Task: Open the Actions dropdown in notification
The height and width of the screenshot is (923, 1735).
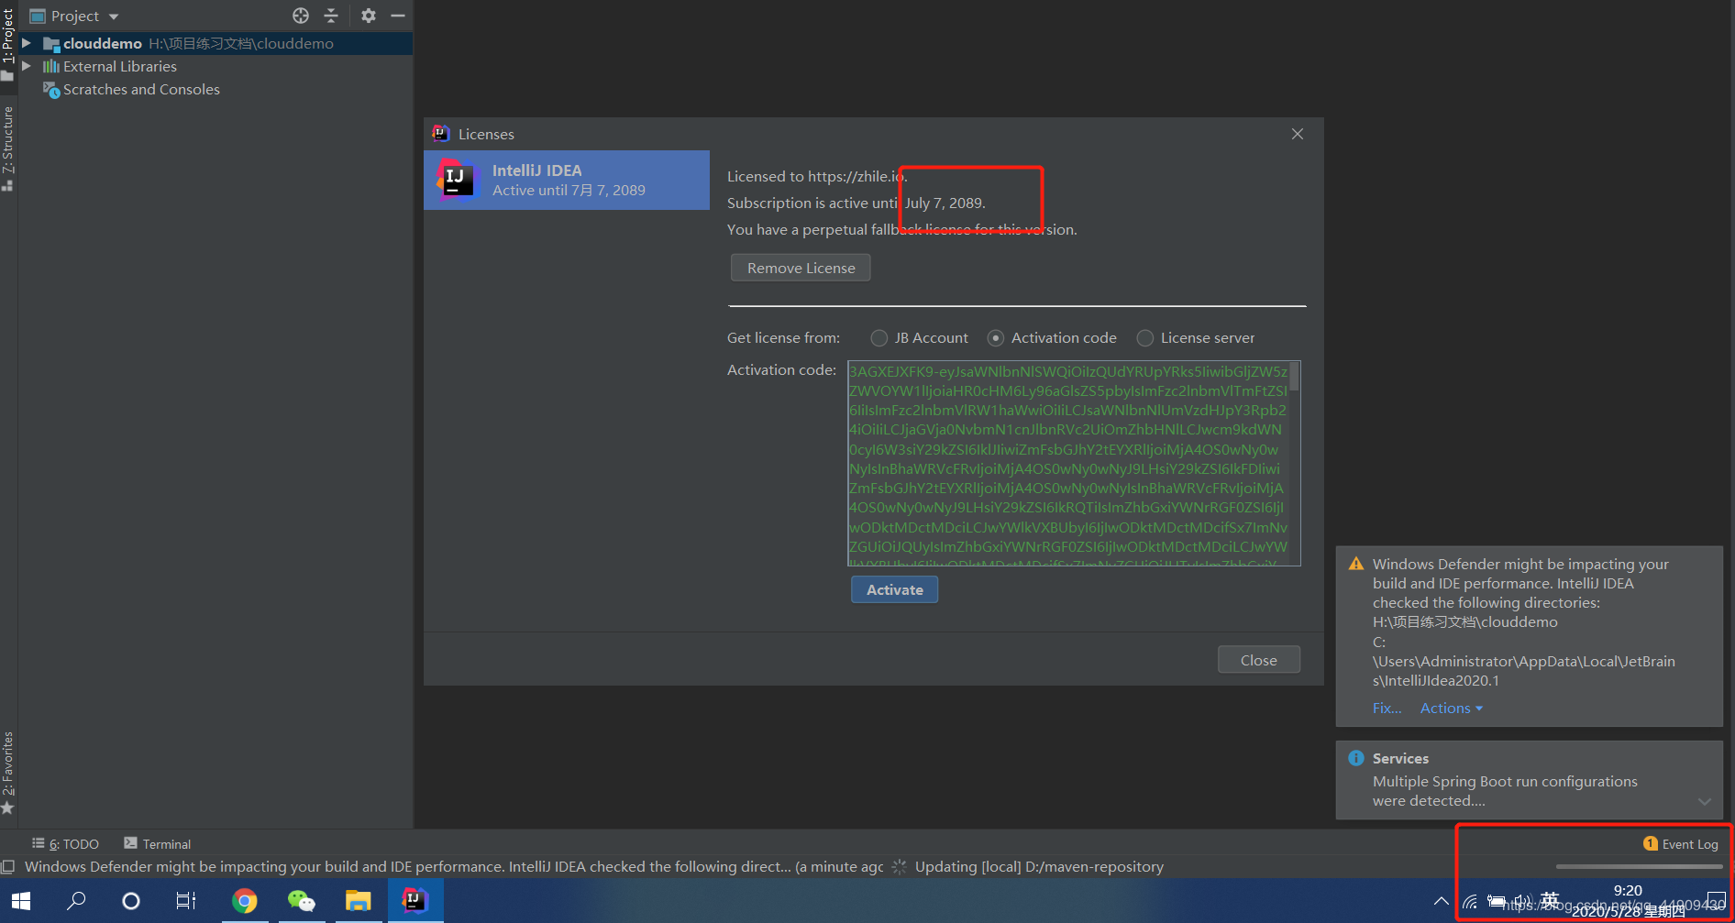Action: click(x=1451, y=709)
